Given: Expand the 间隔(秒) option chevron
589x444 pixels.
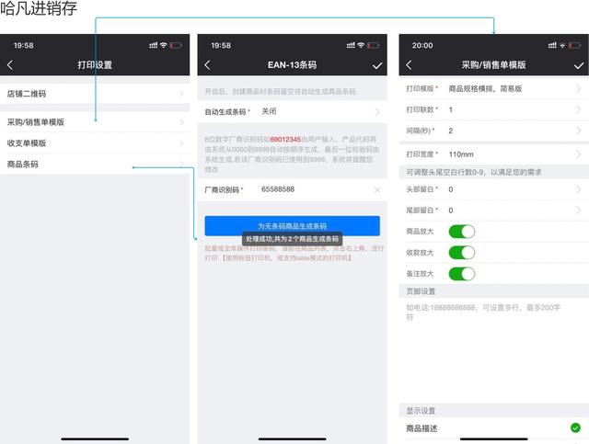Looking at the screenshot, I should (579, 131).
